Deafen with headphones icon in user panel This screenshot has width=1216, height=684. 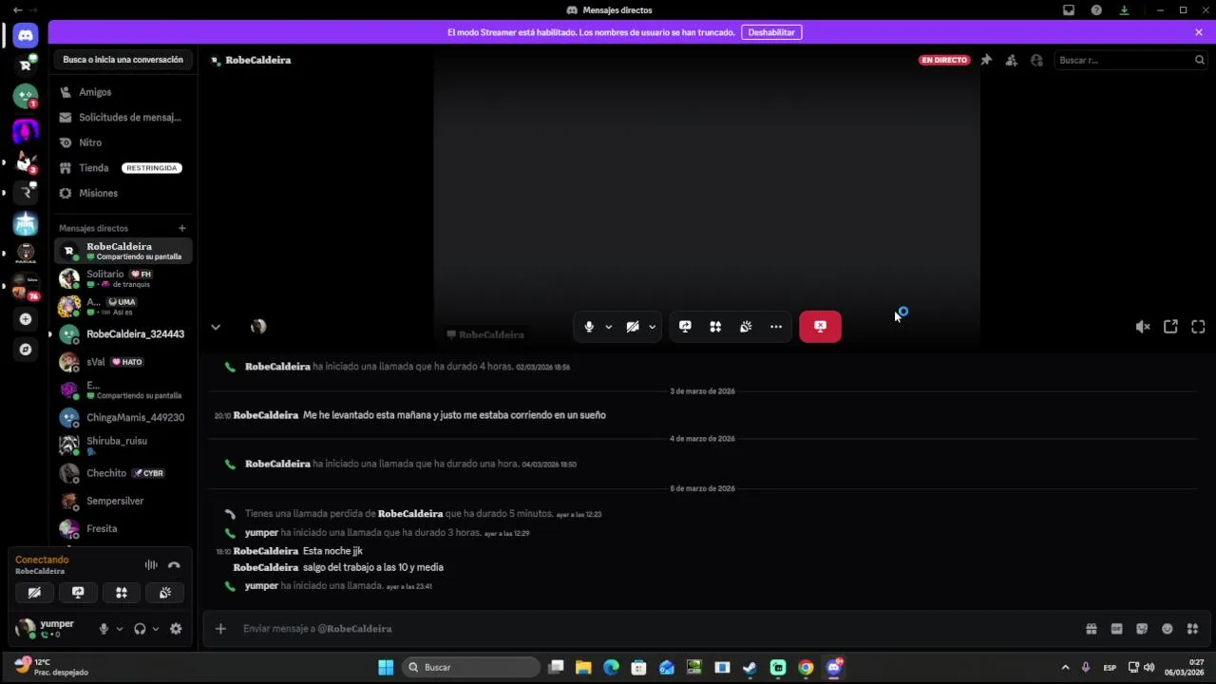140,629
